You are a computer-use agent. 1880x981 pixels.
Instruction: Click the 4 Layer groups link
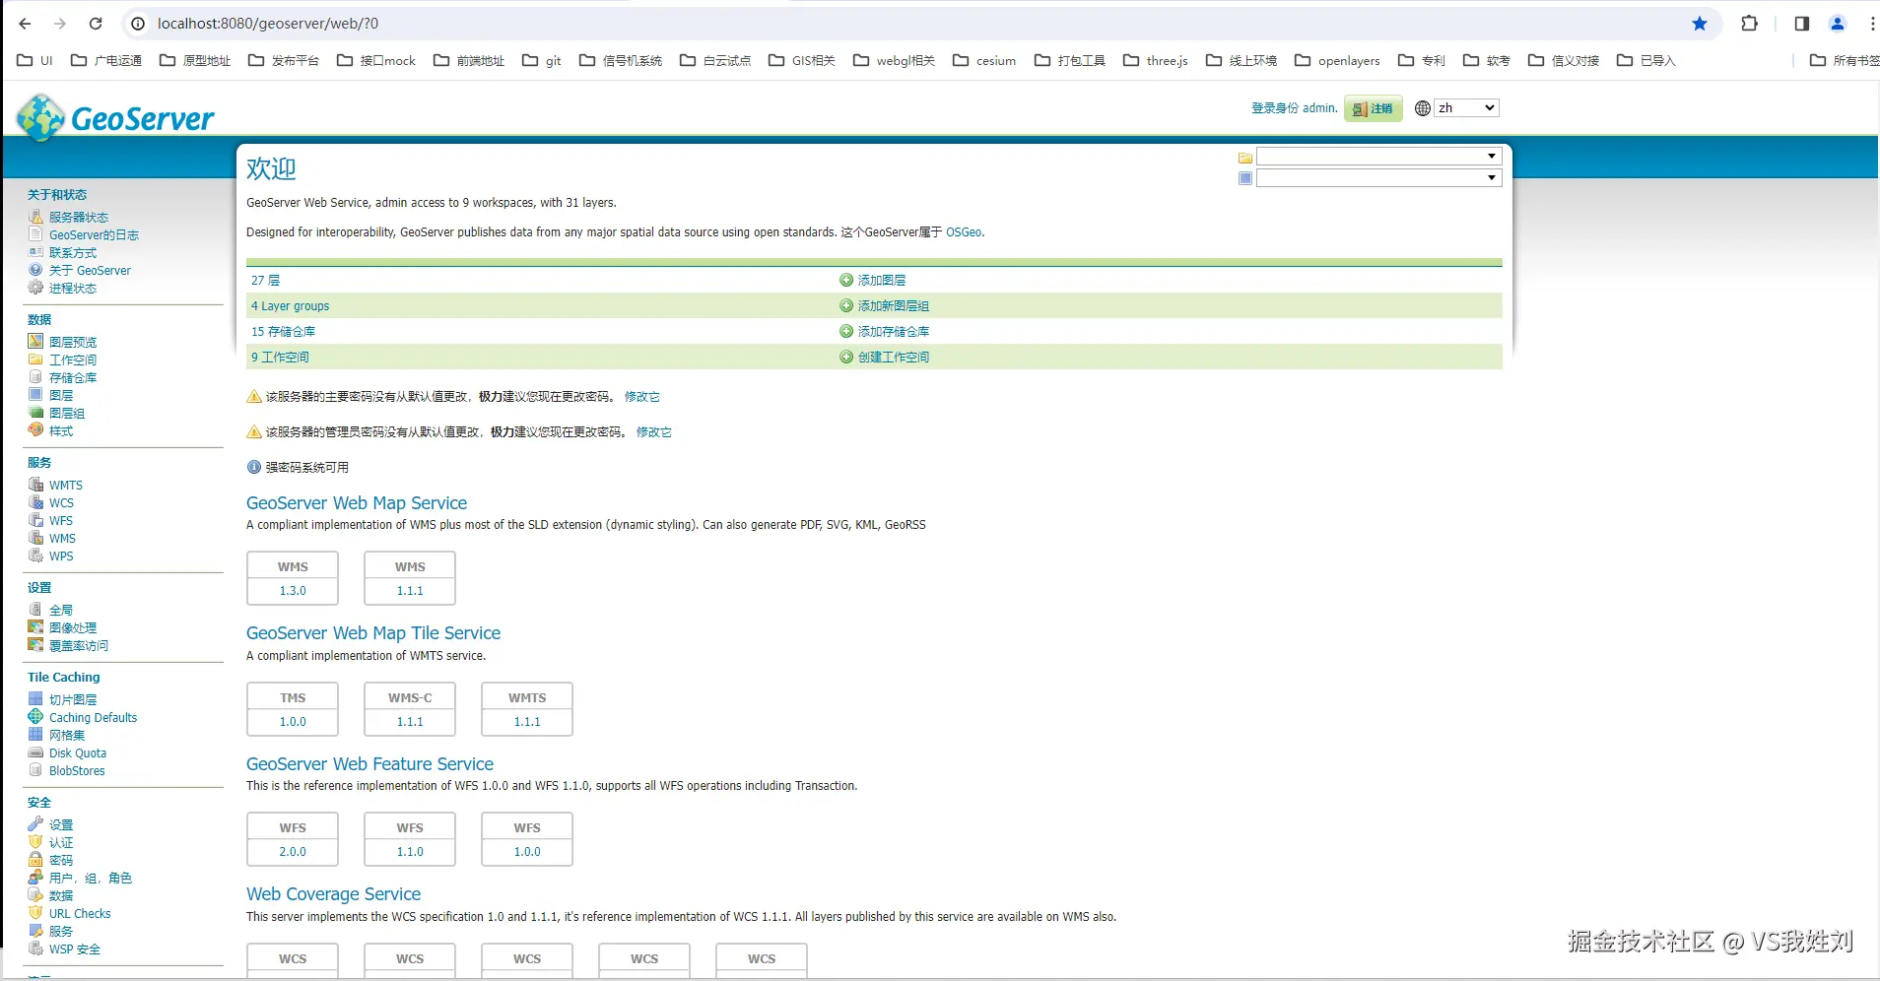pyautogui.click(x=290, y=306)
